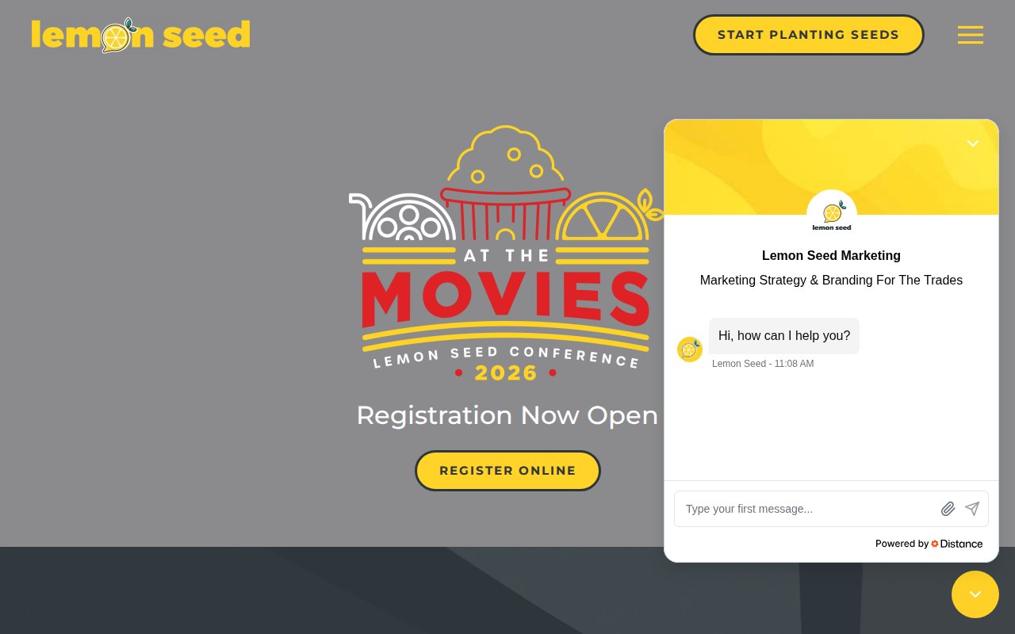1015x634 pixels.
Task: Click the Lemon Seed Marketing chat title
Action: coord(831,256)
